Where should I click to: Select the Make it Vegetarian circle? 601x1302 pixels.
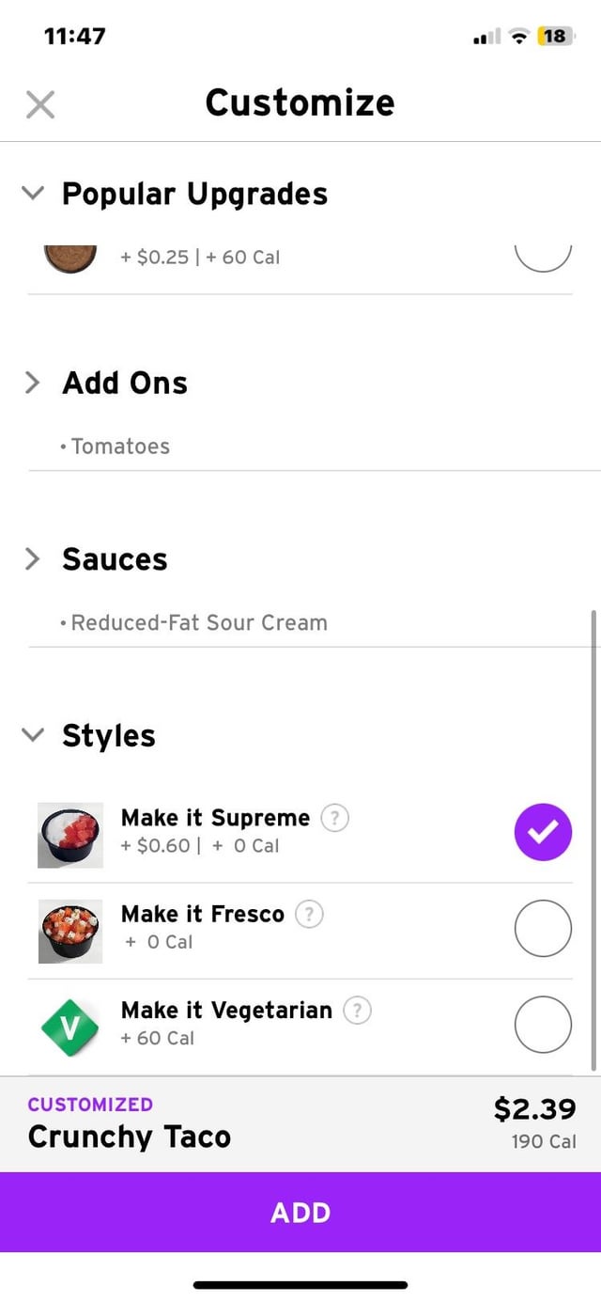point(543,1025)
